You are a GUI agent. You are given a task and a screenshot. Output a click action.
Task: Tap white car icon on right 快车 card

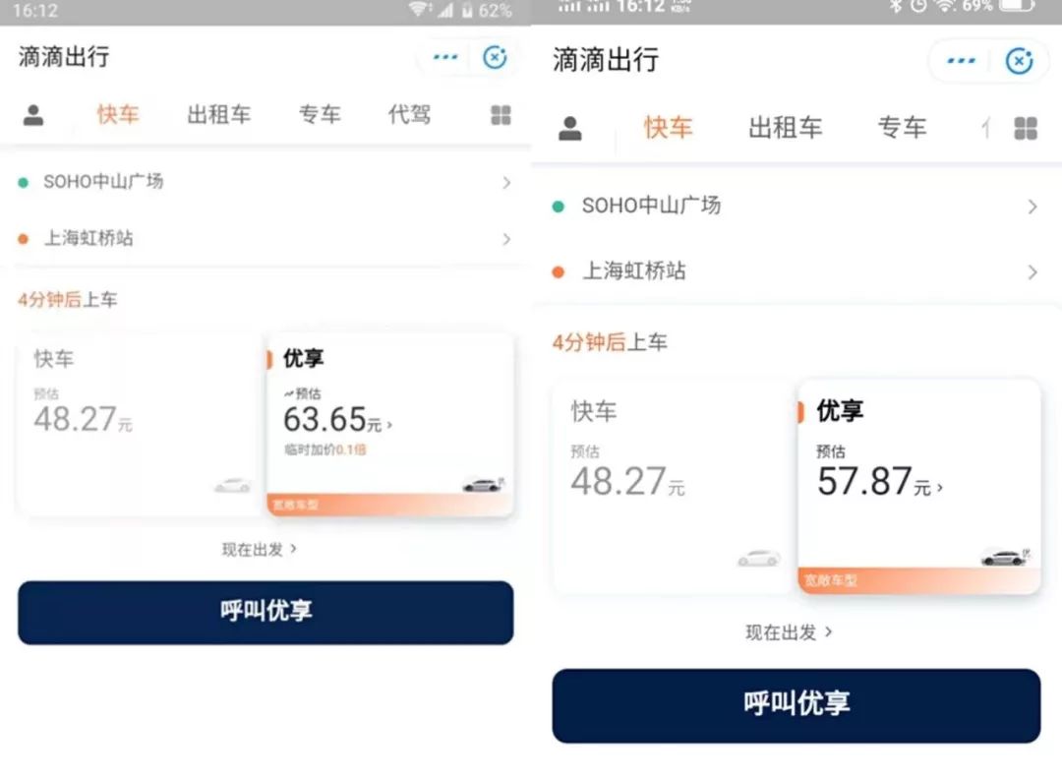(758, 558)
